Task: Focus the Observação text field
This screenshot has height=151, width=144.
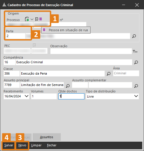Action: pos(91,51)
